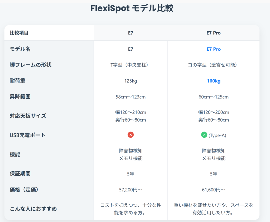Click the 58cm〜123cm height range cell
This screenshot has height=222, width=270.
[x=131, y=97]
